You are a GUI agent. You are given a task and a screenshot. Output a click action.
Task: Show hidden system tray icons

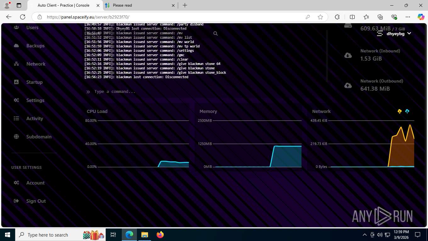click(365, 235)
